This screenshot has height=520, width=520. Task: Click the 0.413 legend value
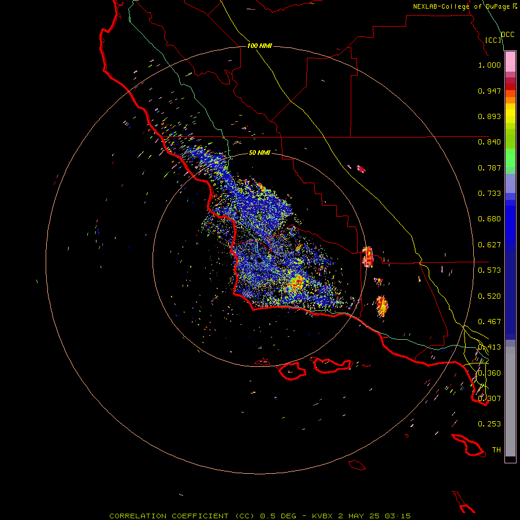pyautogui.click(x=489, y=347)
